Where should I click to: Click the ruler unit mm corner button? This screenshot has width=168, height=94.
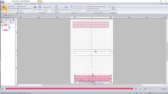pyautogui.click(x=16, y=17)
